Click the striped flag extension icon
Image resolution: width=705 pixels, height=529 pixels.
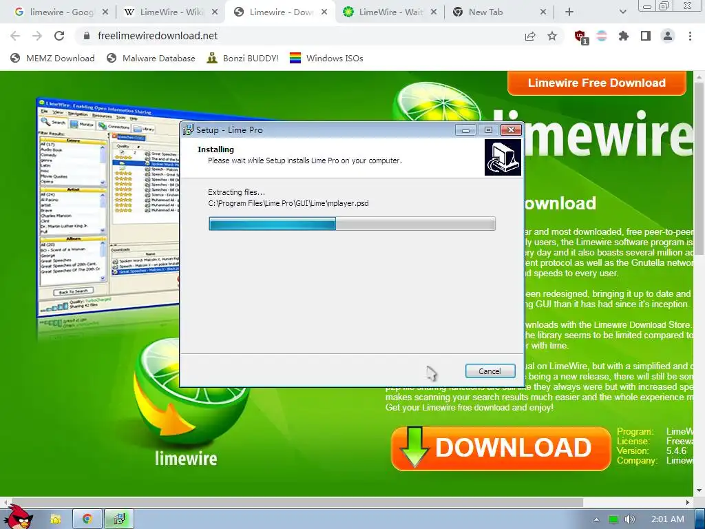click(602, 36)
